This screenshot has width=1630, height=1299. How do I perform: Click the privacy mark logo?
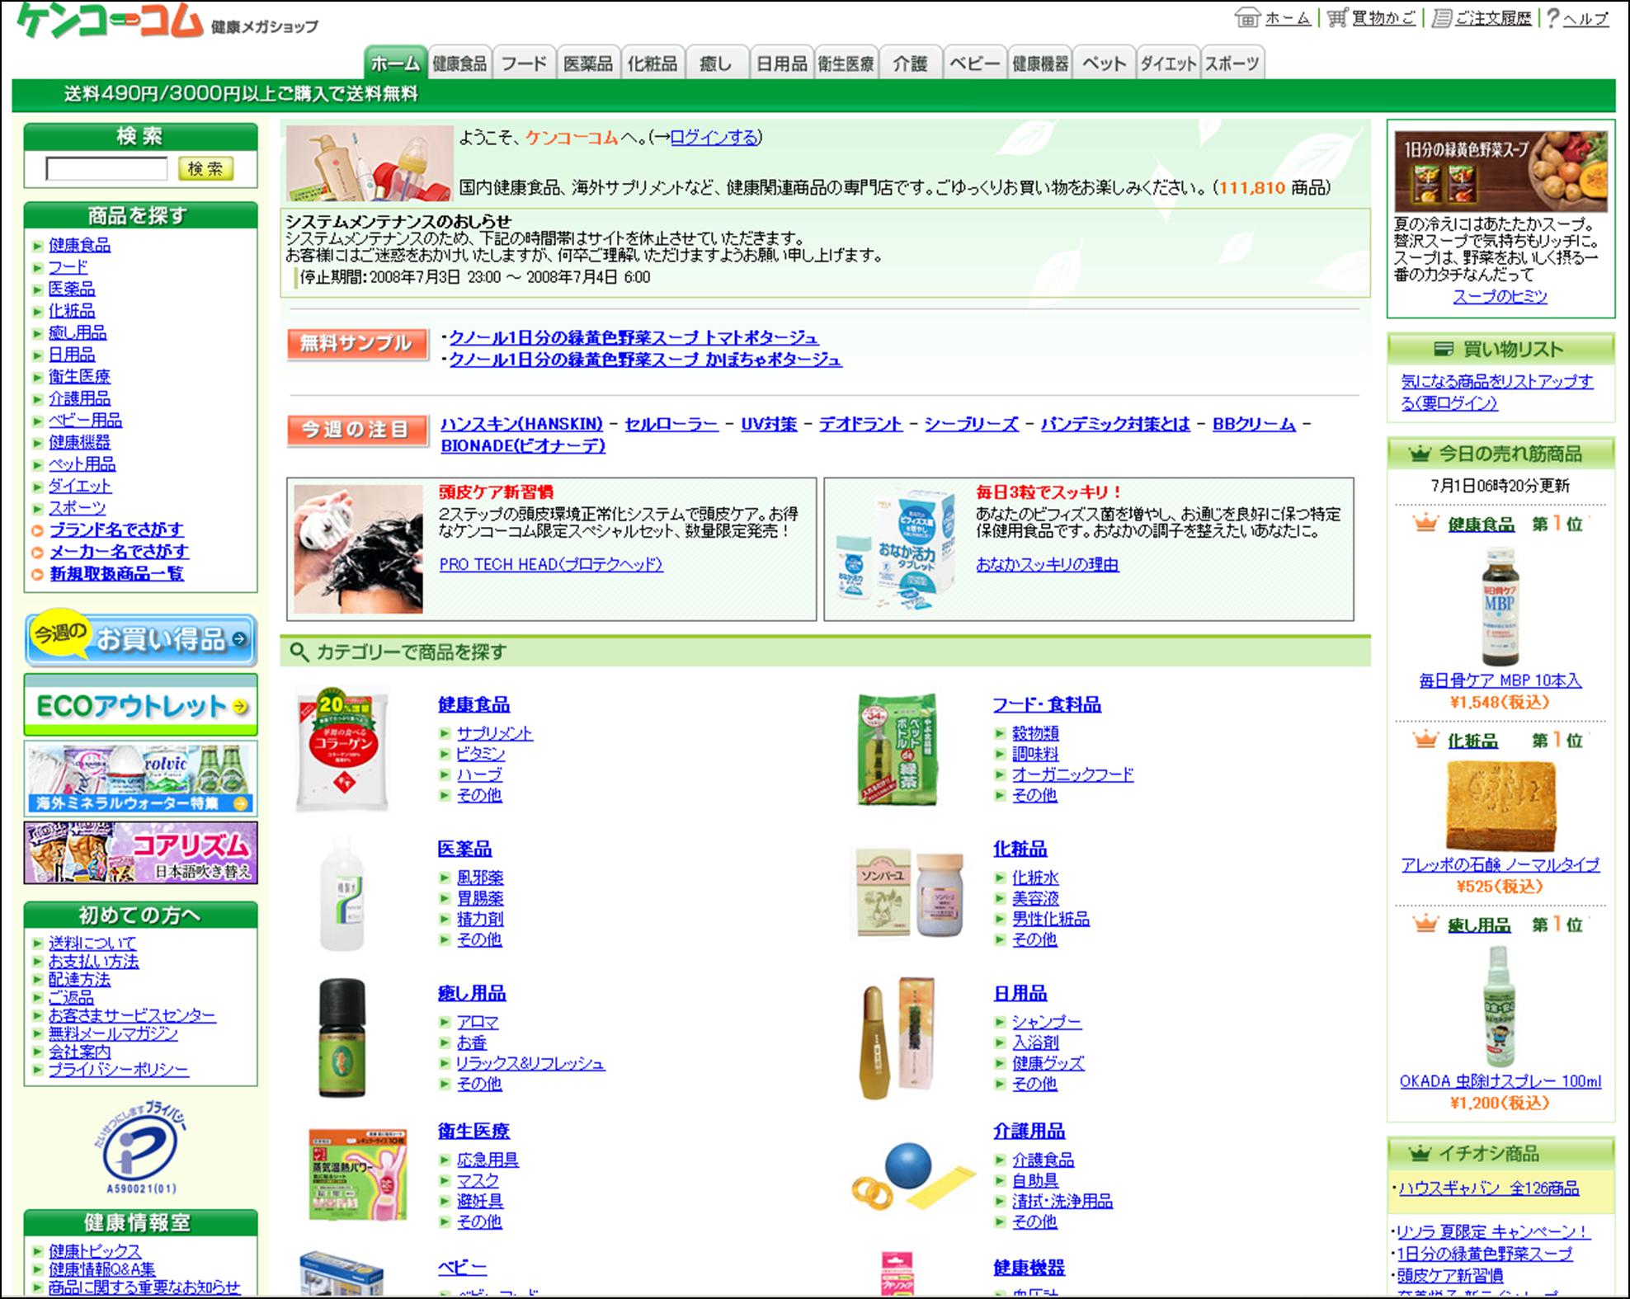click(x=141, y=1148)
